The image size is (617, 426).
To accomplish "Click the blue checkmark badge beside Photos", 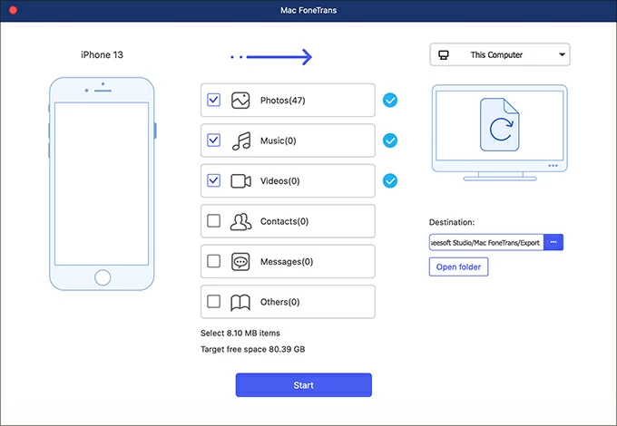I will coord(390,101).
